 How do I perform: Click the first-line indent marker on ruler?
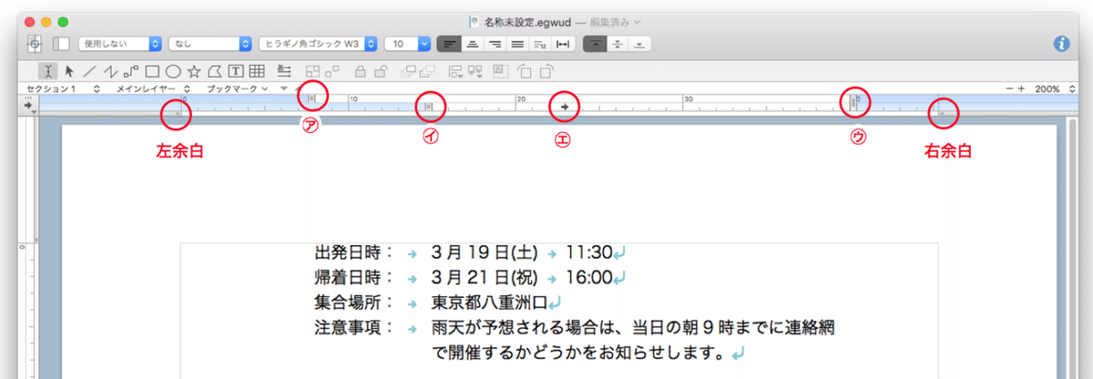pyautogui.click(x=312, y=97)
